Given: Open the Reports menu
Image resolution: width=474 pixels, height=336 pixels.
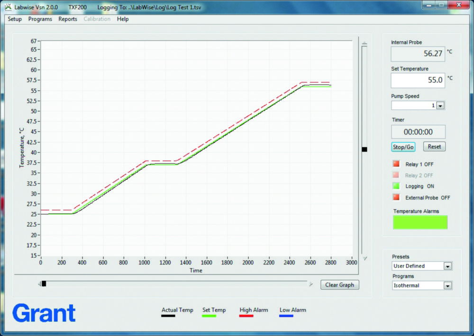Looking at the screenshot, I should (x=68, y=19).
